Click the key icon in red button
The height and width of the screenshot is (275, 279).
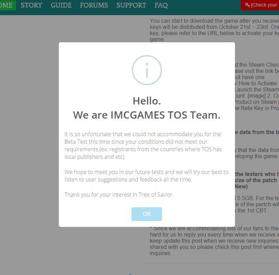[x=247, y=5]
